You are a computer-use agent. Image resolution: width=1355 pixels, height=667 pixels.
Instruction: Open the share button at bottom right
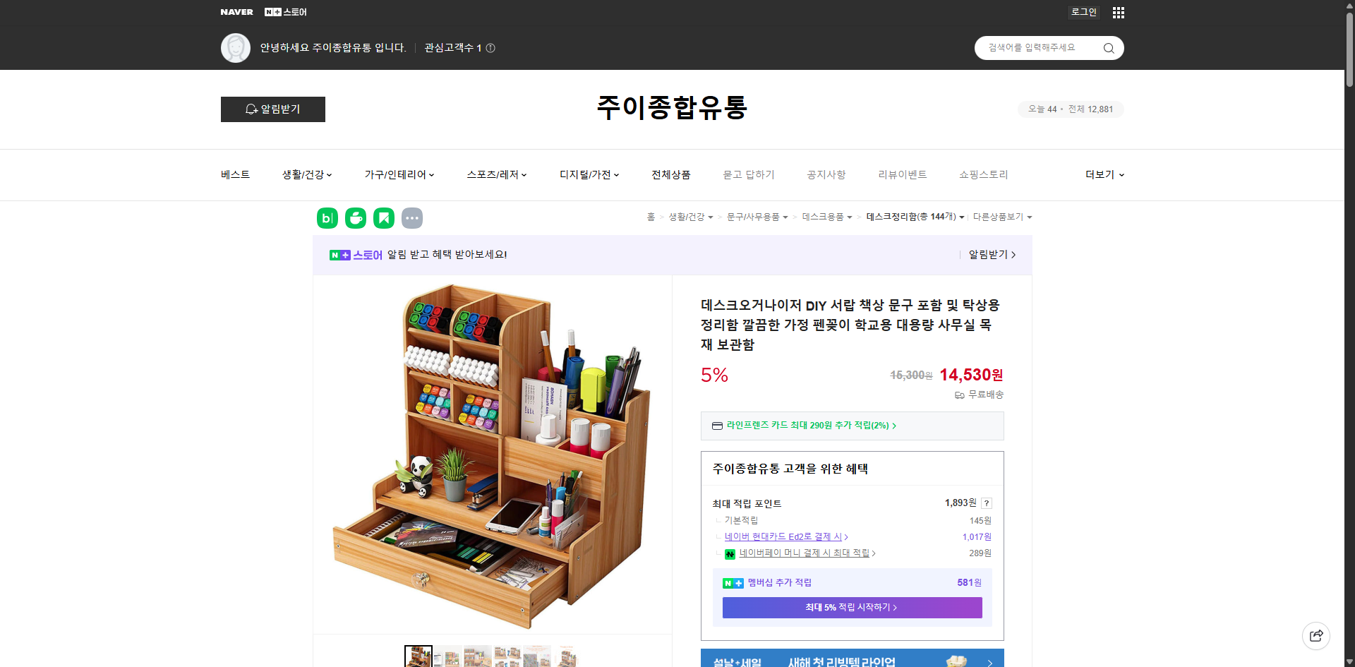(x=1316, y=635)
